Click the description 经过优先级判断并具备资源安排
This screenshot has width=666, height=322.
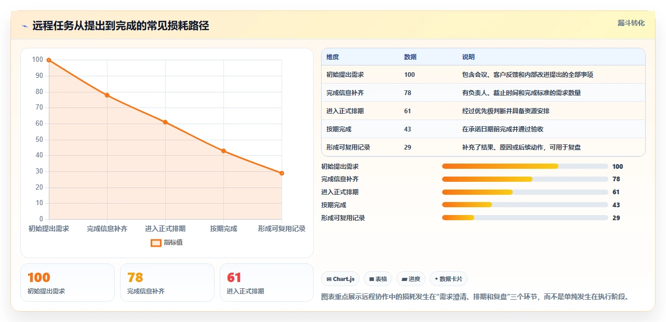(506, 111)
